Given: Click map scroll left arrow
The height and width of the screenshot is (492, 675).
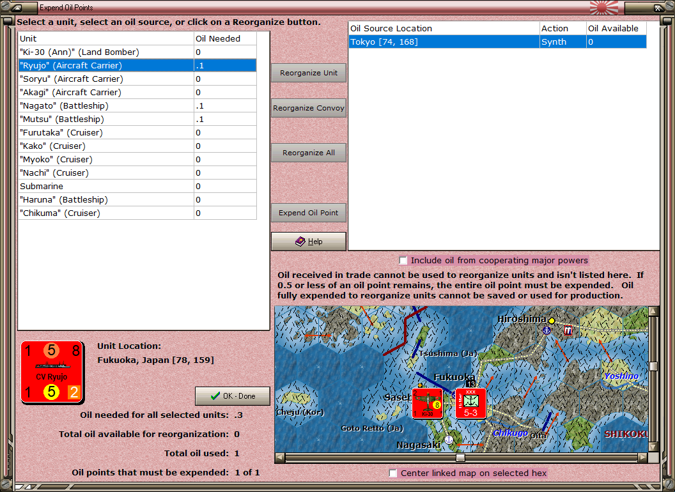Looking at the screenshot, I should coord(280,457).
